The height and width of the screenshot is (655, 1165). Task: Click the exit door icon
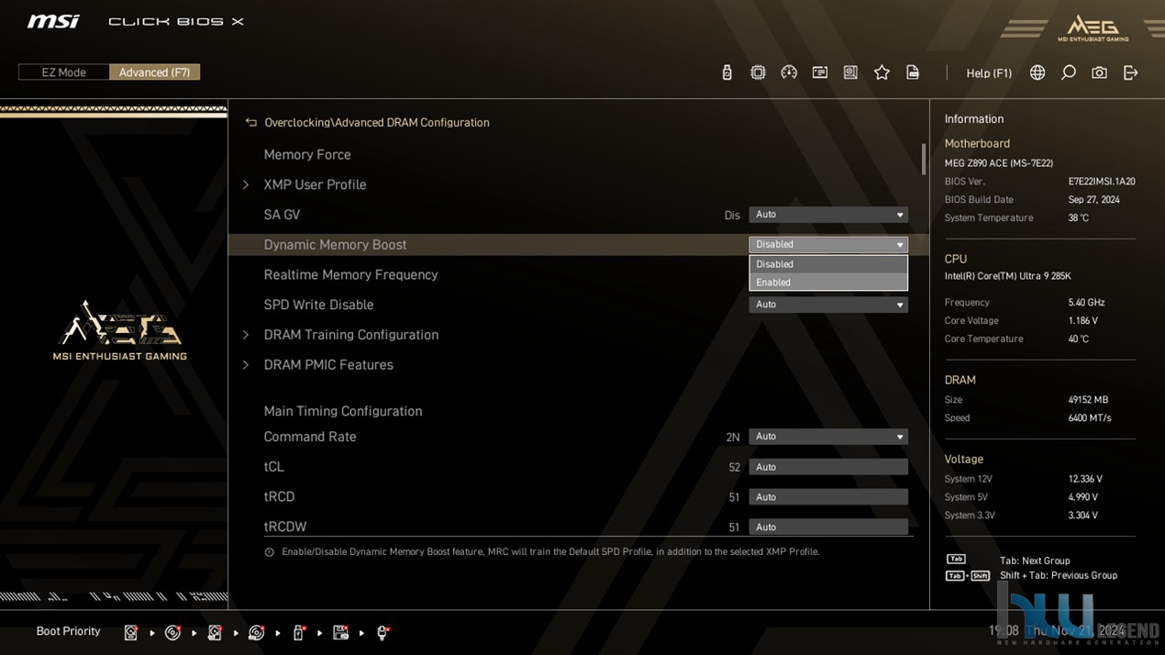click(1130, 72)
